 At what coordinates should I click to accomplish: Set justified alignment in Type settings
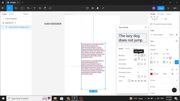click(145, 60)
